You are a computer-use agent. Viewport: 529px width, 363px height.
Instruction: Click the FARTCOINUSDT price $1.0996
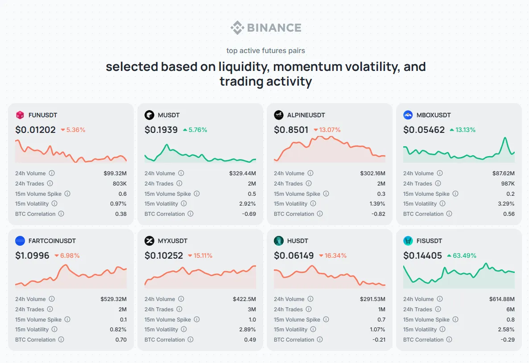32,256
